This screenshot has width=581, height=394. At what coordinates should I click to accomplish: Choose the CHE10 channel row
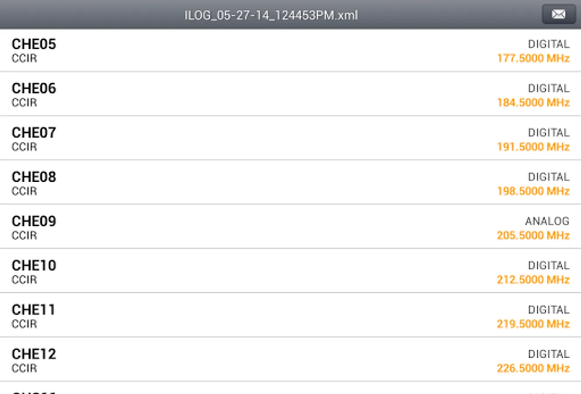coord(290,271)
